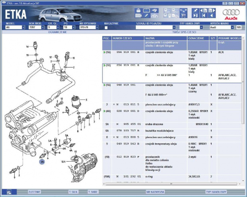Click the horizontal scrollbar below parts list
Viewport: 247px width, 197px height.
[x=171, y=183]
